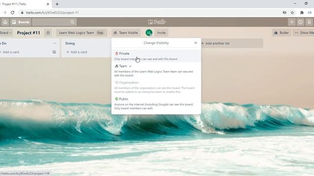Click the Team Visible visibility button

(126, 33)
